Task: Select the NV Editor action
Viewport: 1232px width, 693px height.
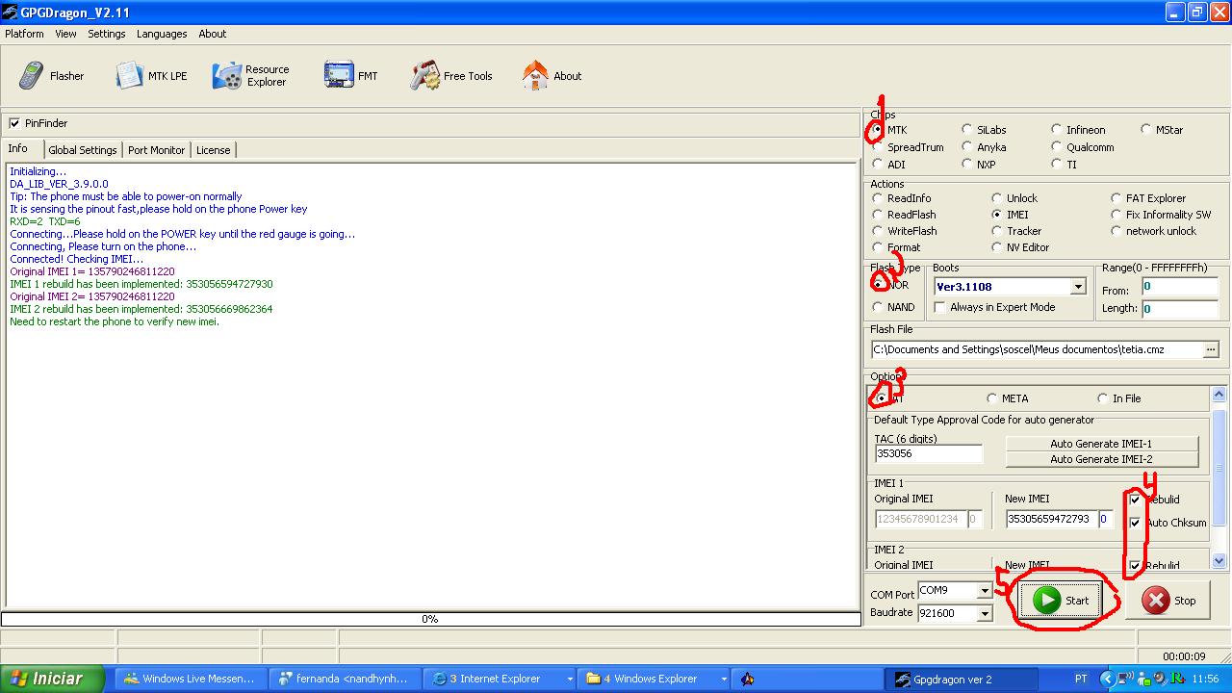Action: point(996,247)
